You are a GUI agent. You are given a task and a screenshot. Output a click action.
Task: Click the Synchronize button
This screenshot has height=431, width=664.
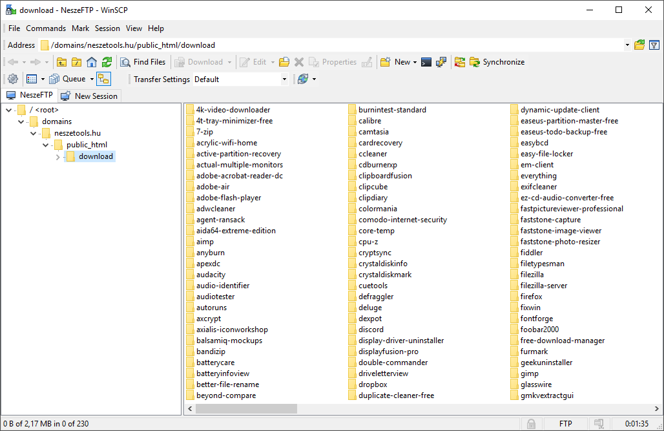click(x=497, y=62)
